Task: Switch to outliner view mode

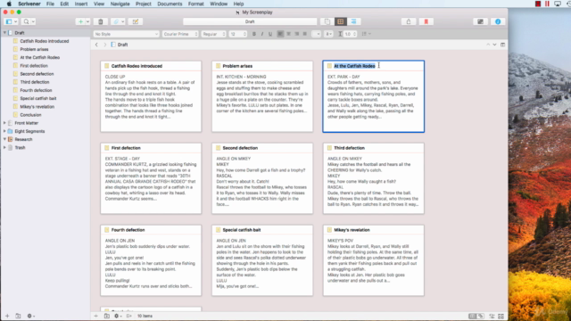Action: 353,21
